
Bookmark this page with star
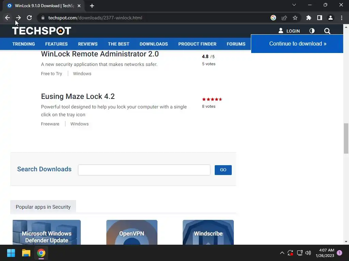tap(295, 18)
